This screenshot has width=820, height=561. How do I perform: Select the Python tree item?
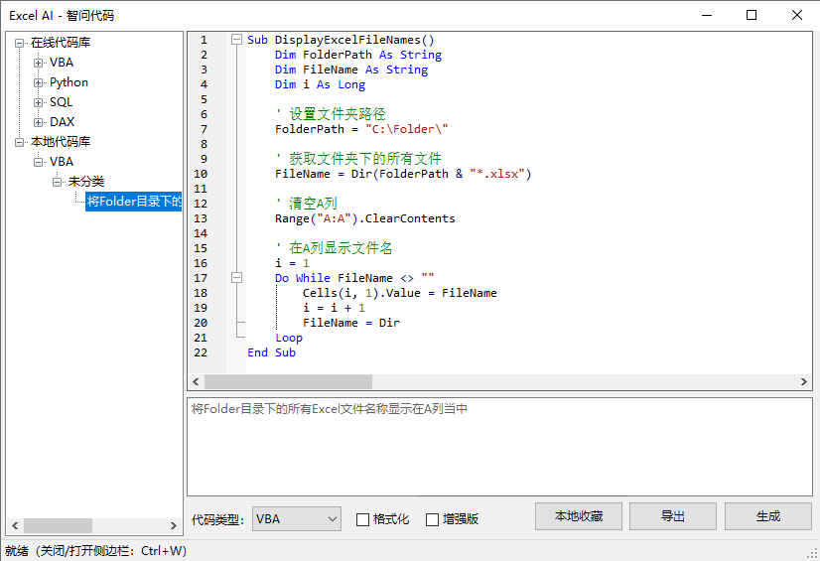pos(68,82)
